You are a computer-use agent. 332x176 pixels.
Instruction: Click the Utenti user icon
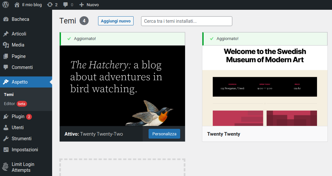(6, 128)
